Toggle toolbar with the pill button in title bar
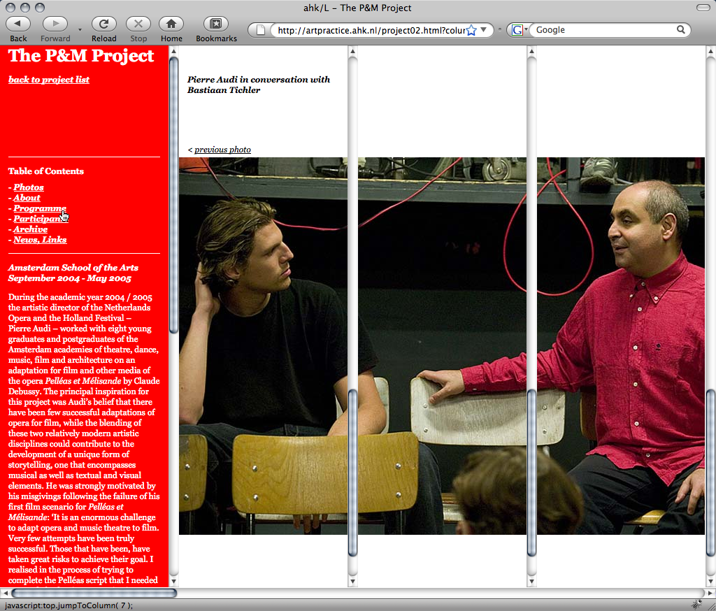Viewport: 716px width, 611px height. click(x=703, y=8)
